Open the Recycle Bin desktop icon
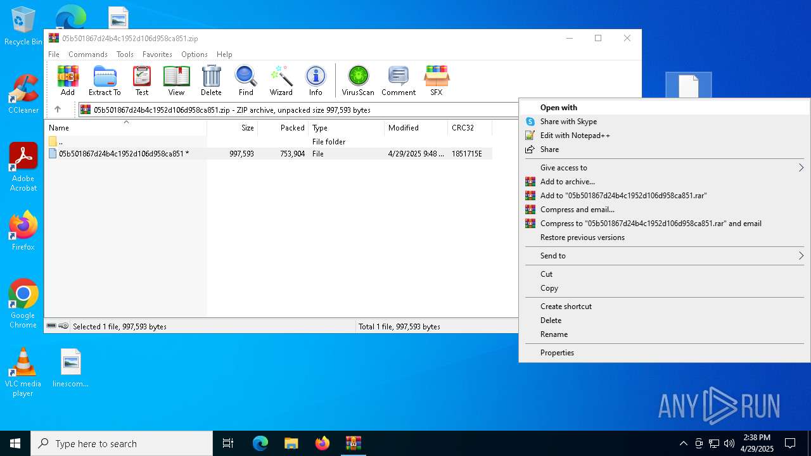Screen dimensions: 811x456 [x=23, y=27]
